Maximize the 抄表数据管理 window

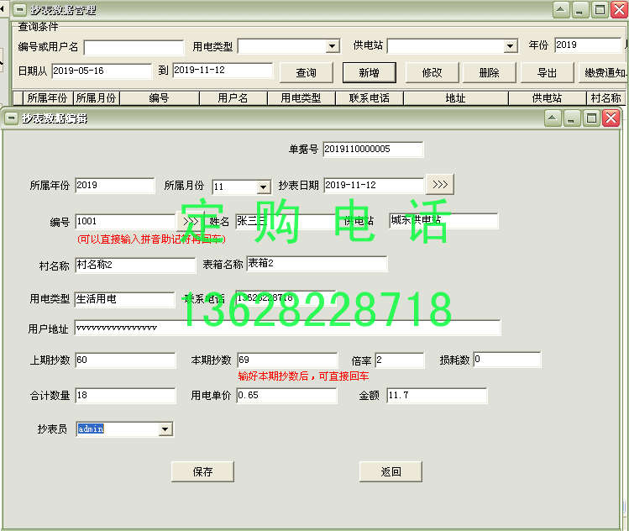[x=600, y=9]
